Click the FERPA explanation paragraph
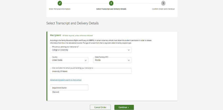 (101, 41)
